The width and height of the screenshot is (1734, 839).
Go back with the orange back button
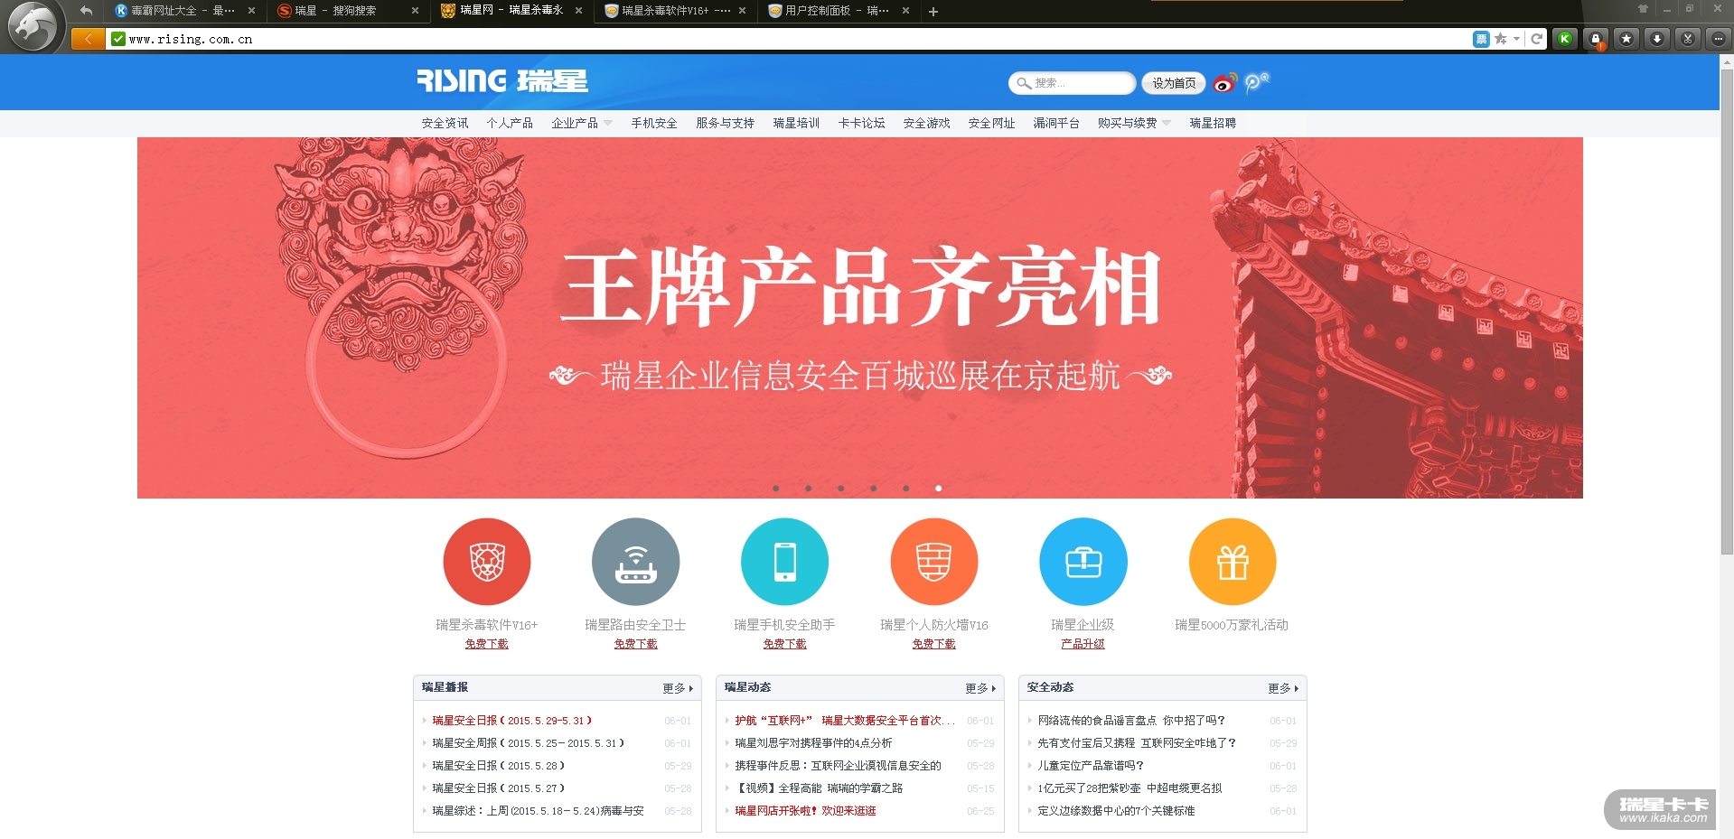[88, 39]
